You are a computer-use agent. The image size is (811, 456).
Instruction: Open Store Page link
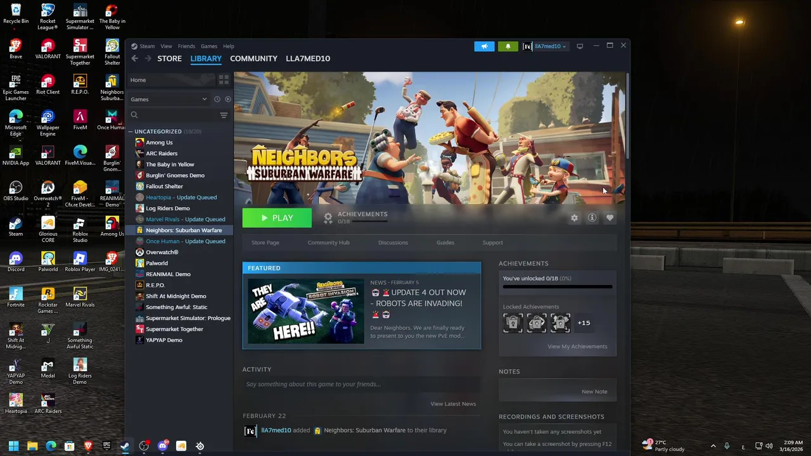pyautogui.click(x=265, y=243)
